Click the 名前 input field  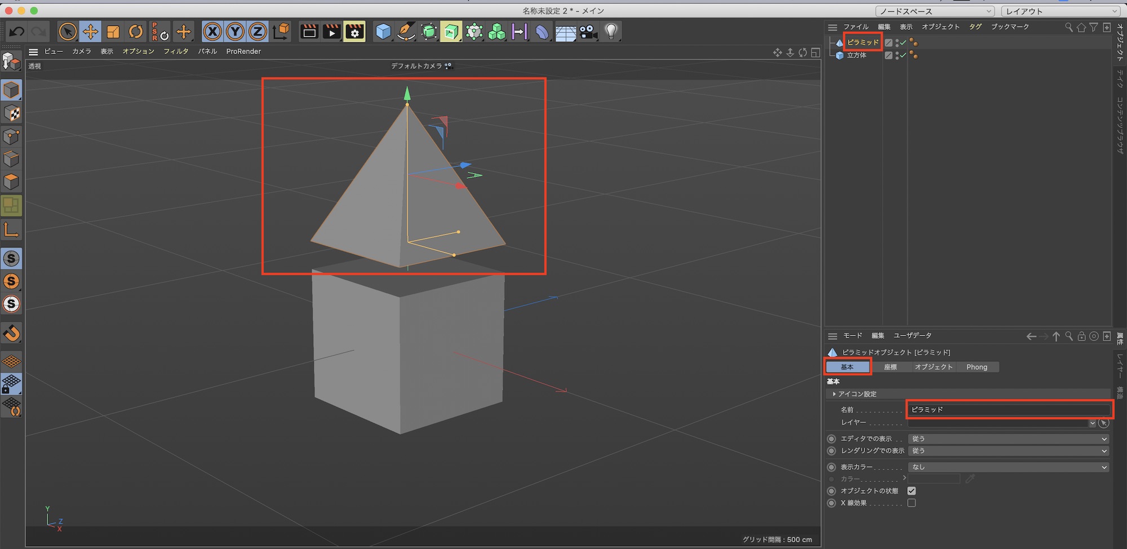coord(1009,410)
